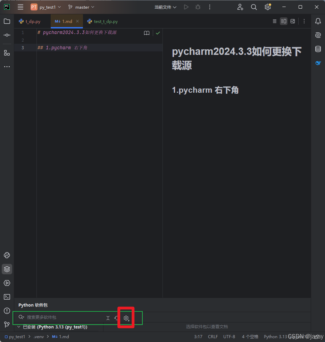This screenshot has height=342, width=325.
Task: Open the master branch dropdown
Action: (81, 7)
